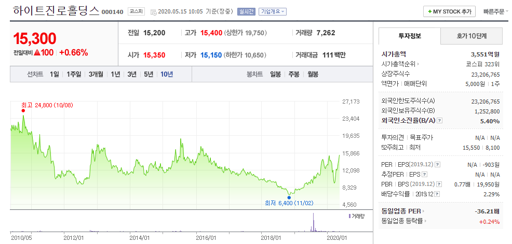Click the blue 최저 6,400 chart marker dot

coord(289,197)
